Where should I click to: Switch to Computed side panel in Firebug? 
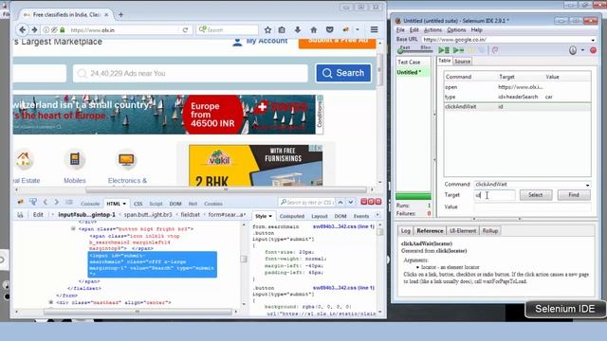(x=292, y=217)
